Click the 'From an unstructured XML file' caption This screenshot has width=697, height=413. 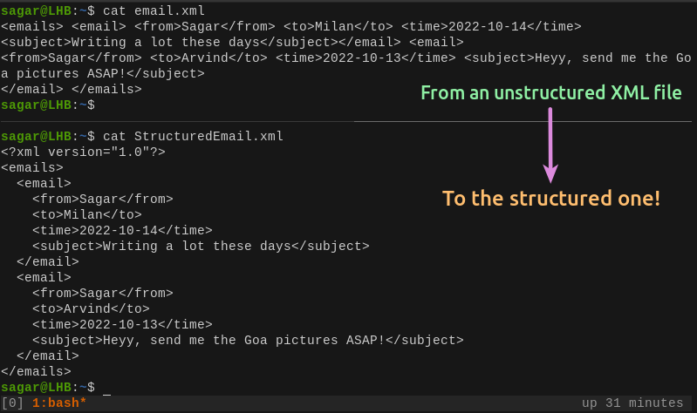click(x=550, y=92)
